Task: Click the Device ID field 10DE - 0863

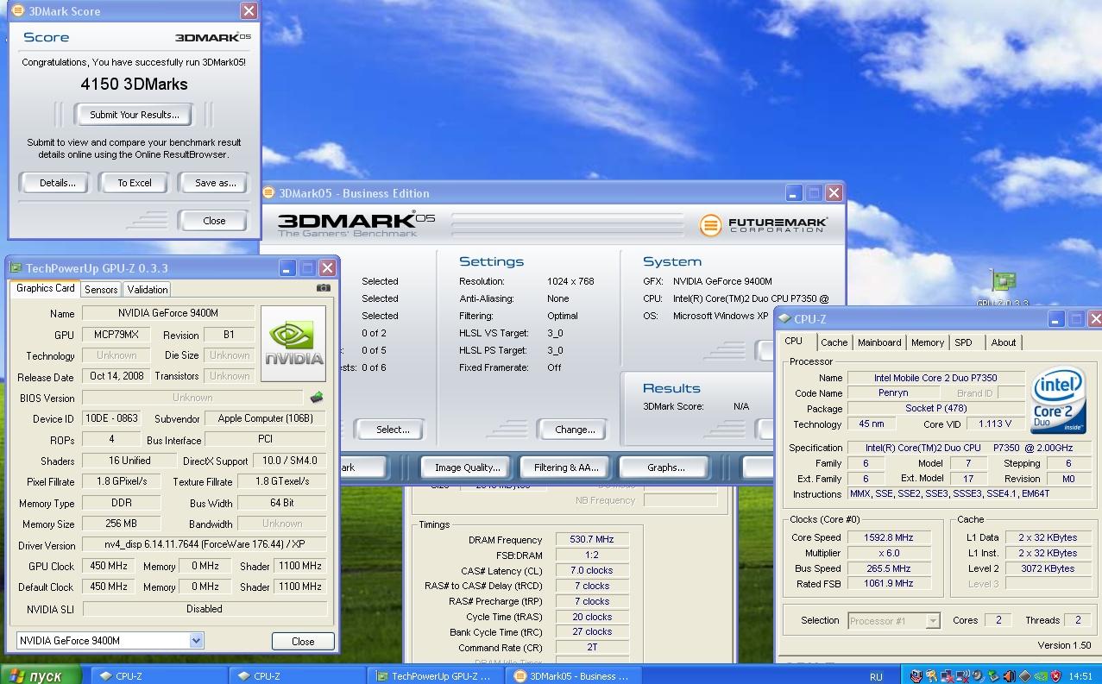Action: click(x=110, y=418)
